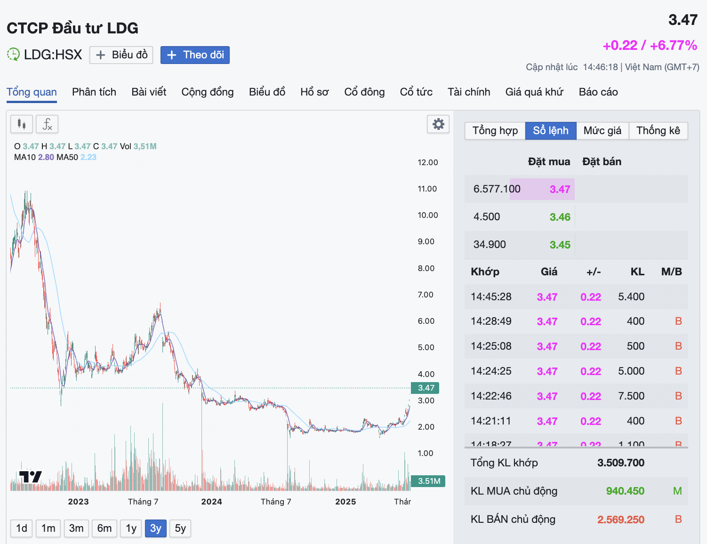The width and height of the screenshot is (707, 544).
Task: Open chart settings gear icon
Action: pyautogui.click(x=438, y=124)
